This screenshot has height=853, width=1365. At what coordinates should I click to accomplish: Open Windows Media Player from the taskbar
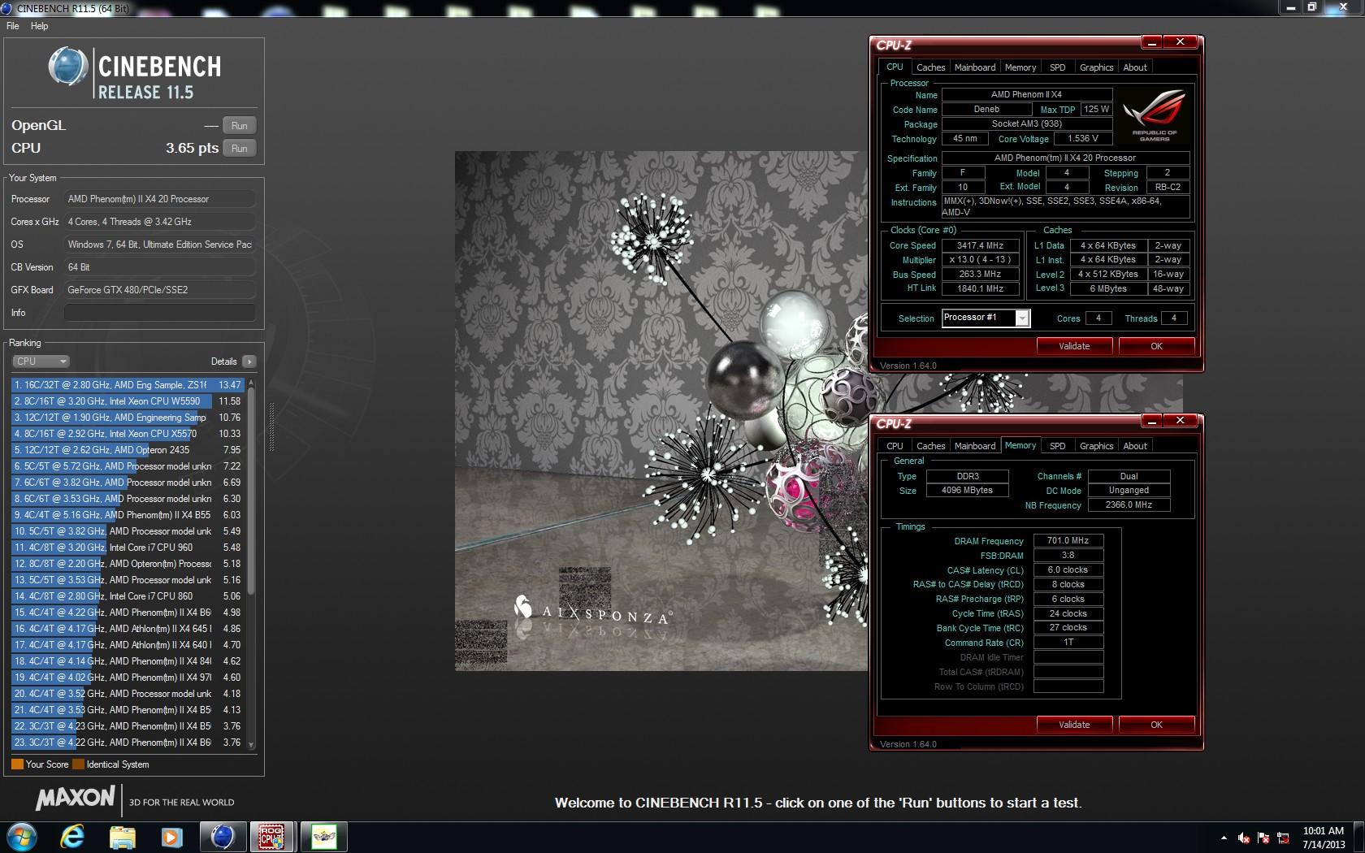(171, 837)
